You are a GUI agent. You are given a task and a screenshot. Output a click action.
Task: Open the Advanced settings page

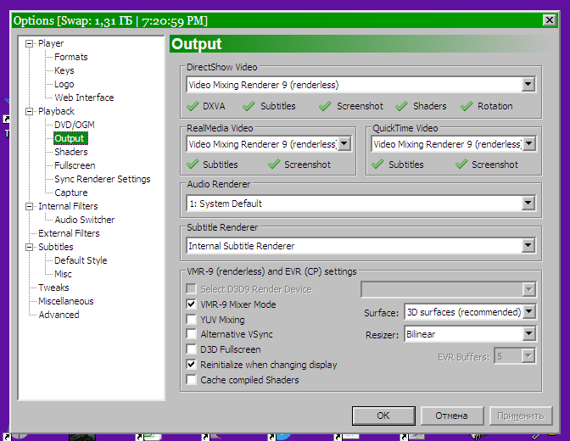[x=59, y=315]
